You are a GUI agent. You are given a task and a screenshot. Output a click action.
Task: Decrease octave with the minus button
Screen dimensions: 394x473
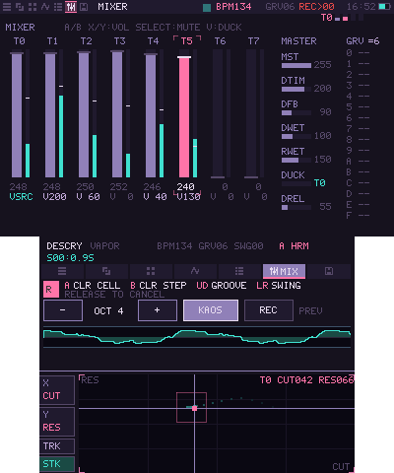pos(63,310)
